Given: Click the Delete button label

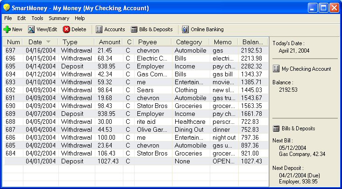Looking at the screenshot, I should (79, 29).
